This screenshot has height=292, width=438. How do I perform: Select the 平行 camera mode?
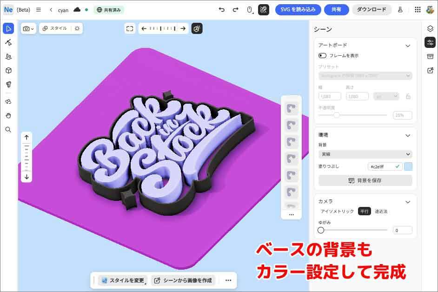(364, 211)
